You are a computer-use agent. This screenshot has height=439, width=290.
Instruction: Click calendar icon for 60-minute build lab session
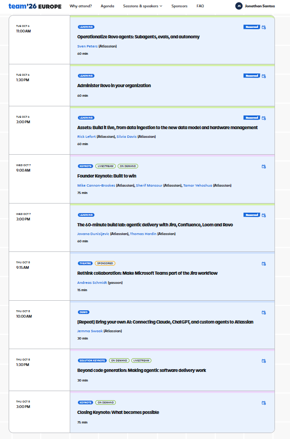264,215
